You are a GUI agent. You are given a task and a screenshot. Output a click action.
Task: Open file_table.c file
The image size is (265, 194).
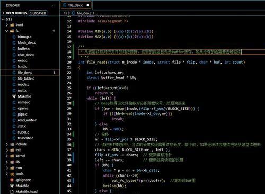[x=26, y=78]
